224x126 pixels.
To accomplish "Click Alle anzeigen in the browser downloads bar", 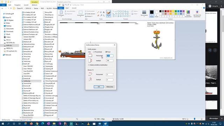I will [213, 118].
